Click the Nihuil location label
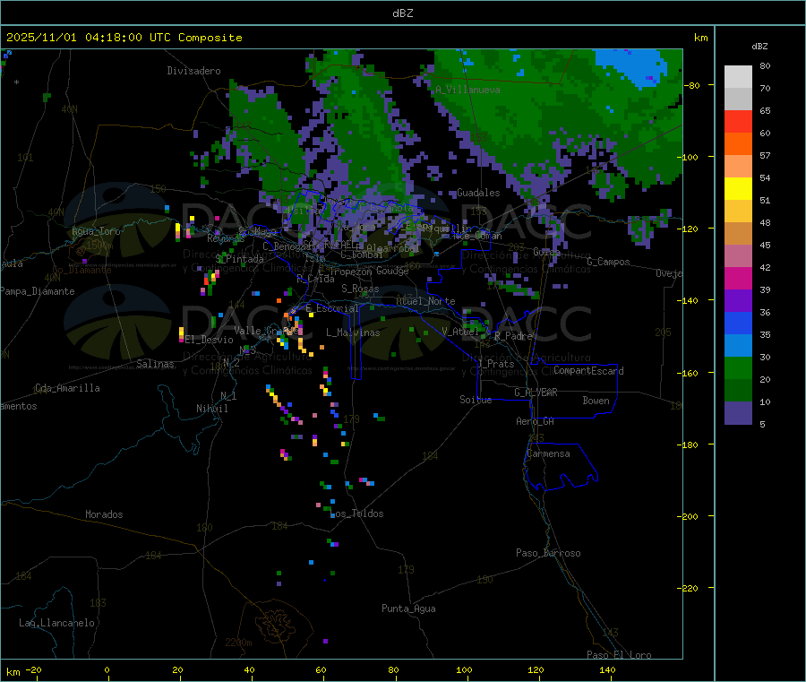 (212, 409)
